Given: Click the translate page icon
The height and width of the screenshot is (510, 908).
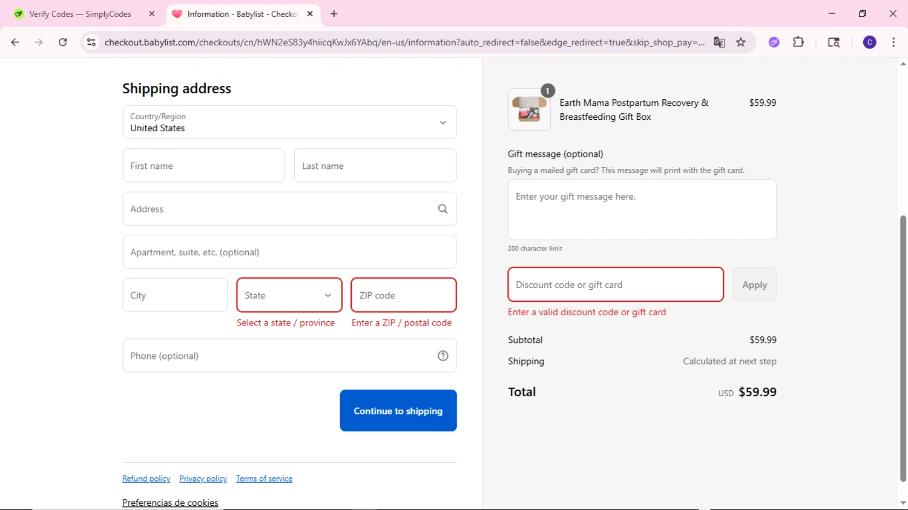Looking at the screenshot, I should pos(719,42).
